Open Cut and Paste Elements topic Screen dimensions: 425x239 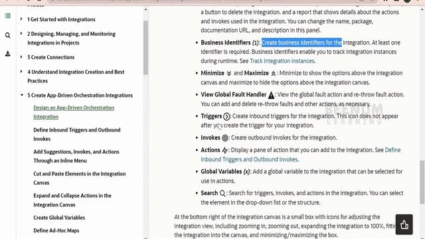click(x=80, y=178)
